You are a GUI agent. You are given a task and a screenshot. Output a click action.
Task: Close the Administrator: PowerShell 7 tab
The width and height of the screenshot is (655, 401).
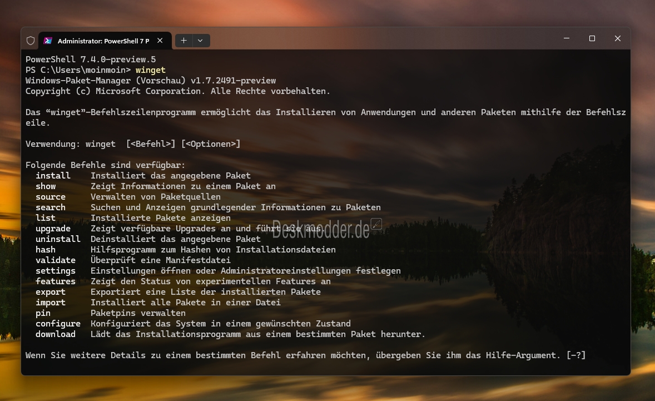(160, 41)
